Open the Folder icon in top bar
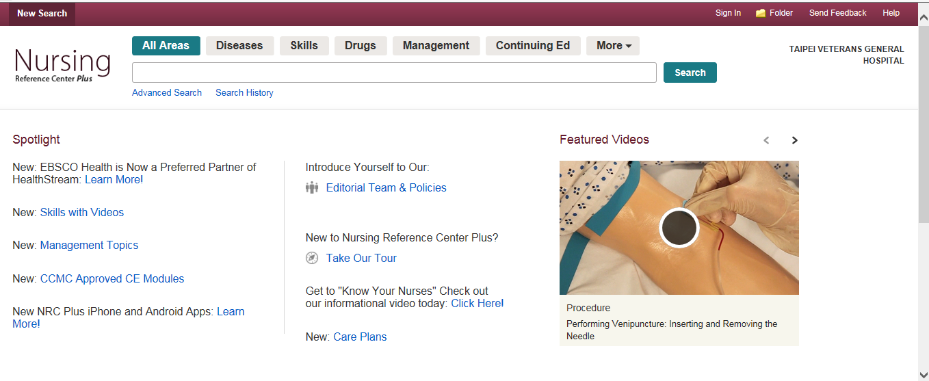The height and width of the screenshot is (381, 929). coord(761,13)
